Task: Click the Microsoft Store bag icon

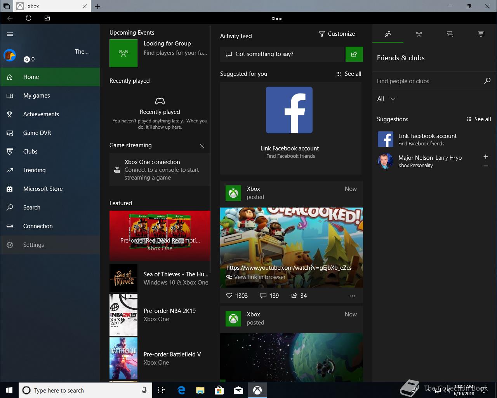Action: point(10,189)
